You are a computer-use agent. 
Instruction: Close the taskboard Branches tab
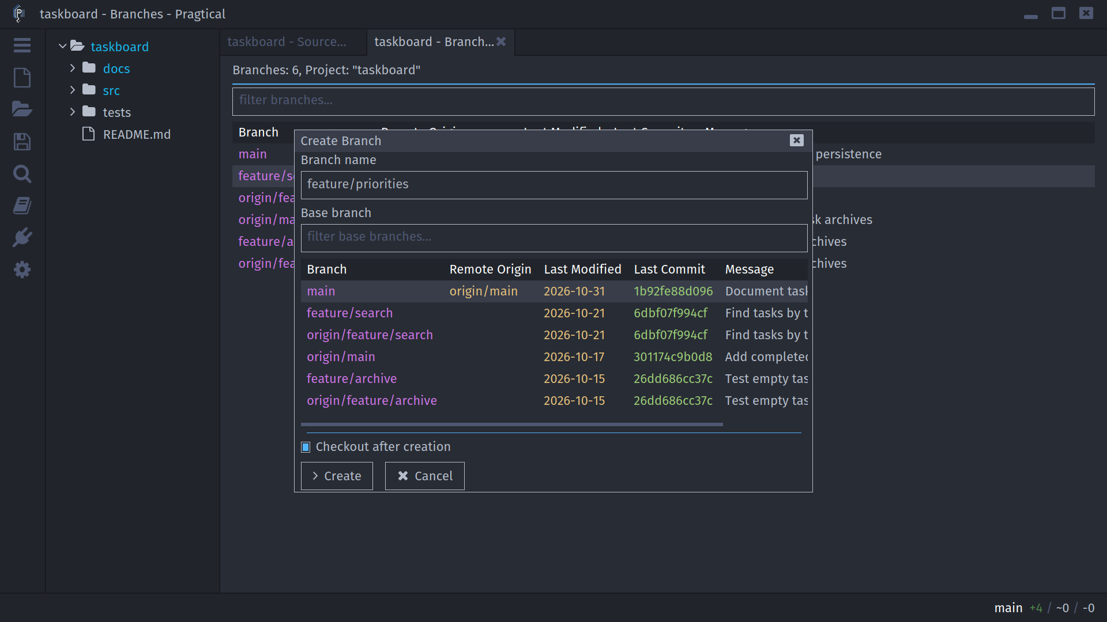pos(501,41)
